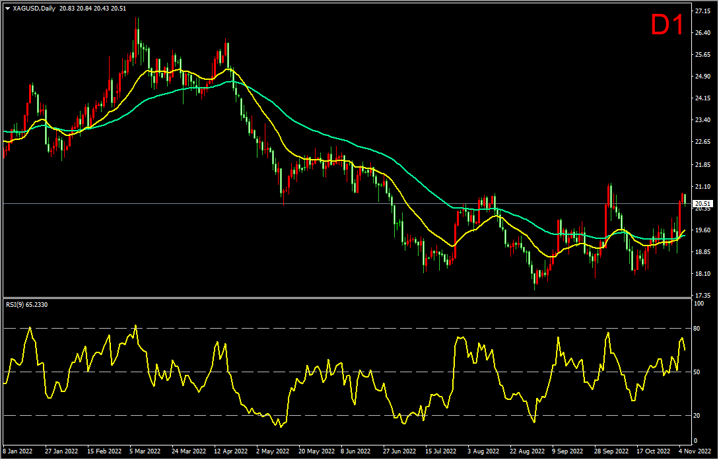Click the 23.40 price axis label

702,120
